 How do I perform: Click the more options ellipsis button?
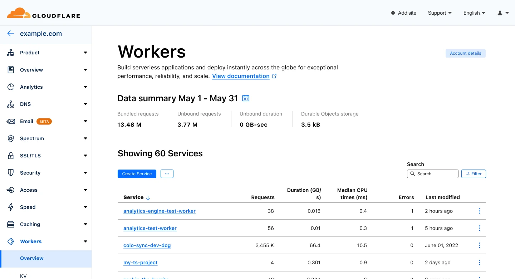[x=167, y=174]
